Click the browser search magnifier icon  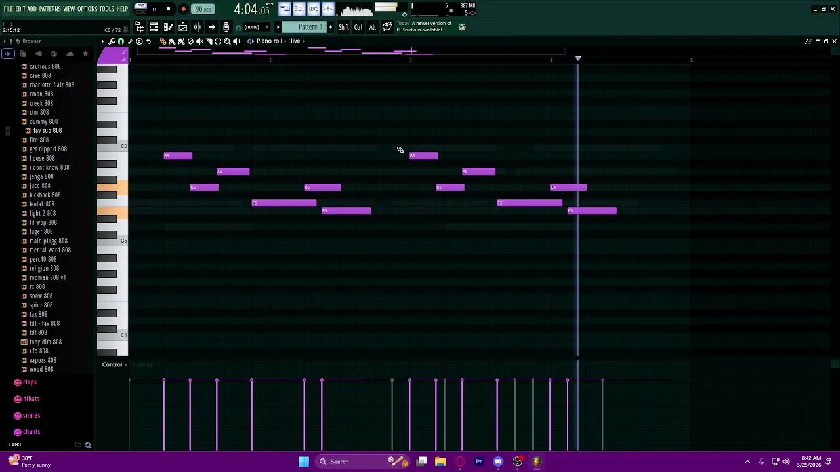[x=87, y=445]
